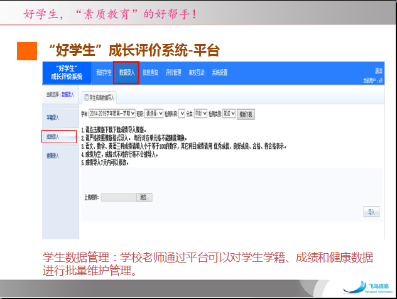Open 学籍录入 in the left sidebar

pos(53,117)
